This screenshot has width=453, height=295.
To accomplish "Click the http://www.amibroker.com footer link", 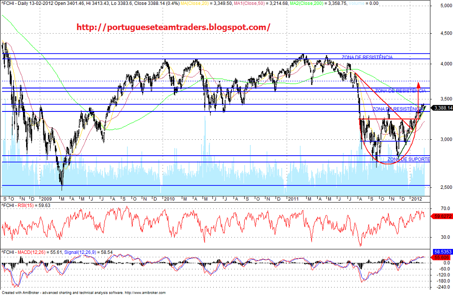I will (x=145, y=293).
